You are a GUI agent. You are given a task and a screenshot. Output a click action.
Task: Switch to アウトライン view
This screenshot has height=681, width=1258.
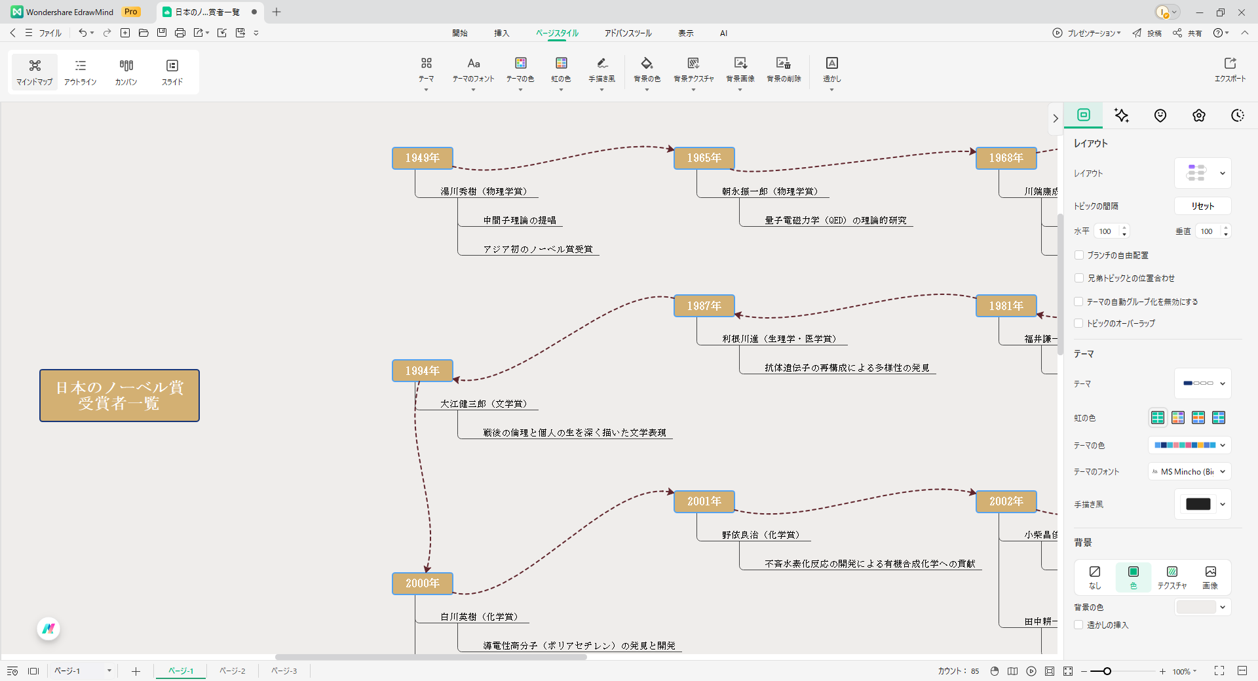click(81, 71)
